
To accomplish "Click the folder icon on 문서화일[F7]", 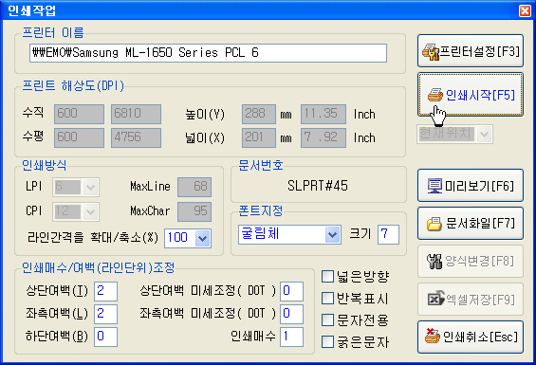I will point(434,224).
